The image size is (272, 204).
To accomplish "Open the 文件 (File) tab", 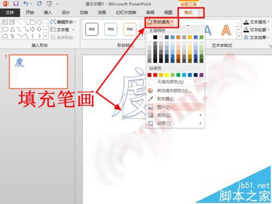I will (10, 13).
